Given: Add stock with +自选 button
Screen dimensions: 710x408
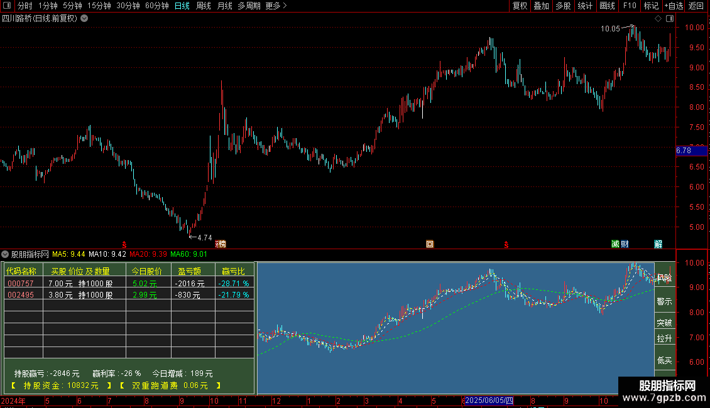Looking at the screenshot, I should (x=674, y=6).
